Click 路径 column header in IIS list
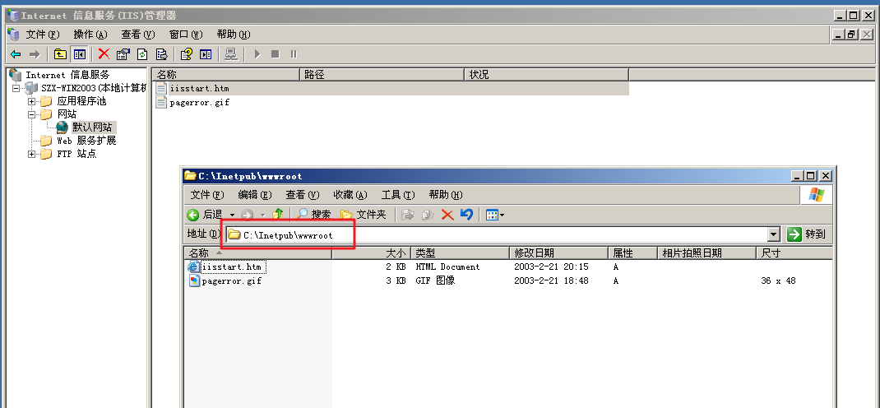 (x=382, y=75)
